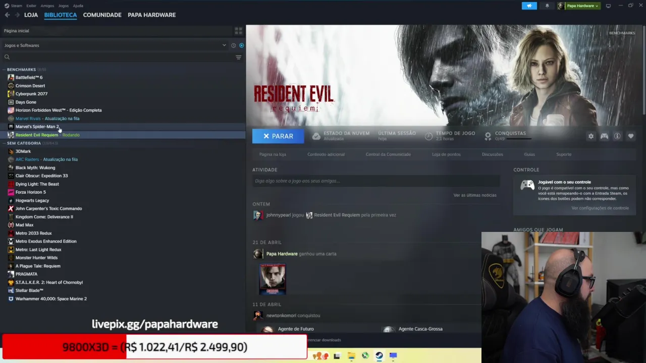
Task: Open Steam app in taskbar
Action: point(379,355)
